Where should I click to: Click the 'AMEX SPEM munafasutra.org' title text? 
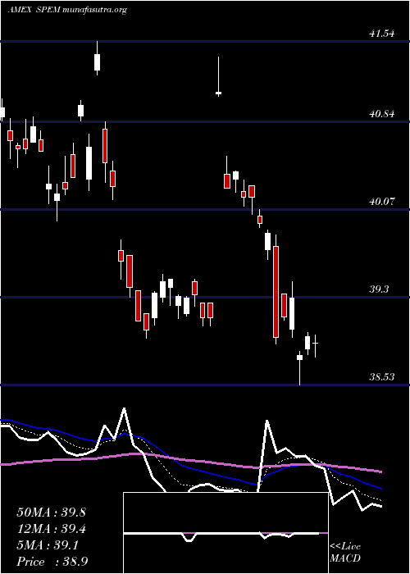67,10
